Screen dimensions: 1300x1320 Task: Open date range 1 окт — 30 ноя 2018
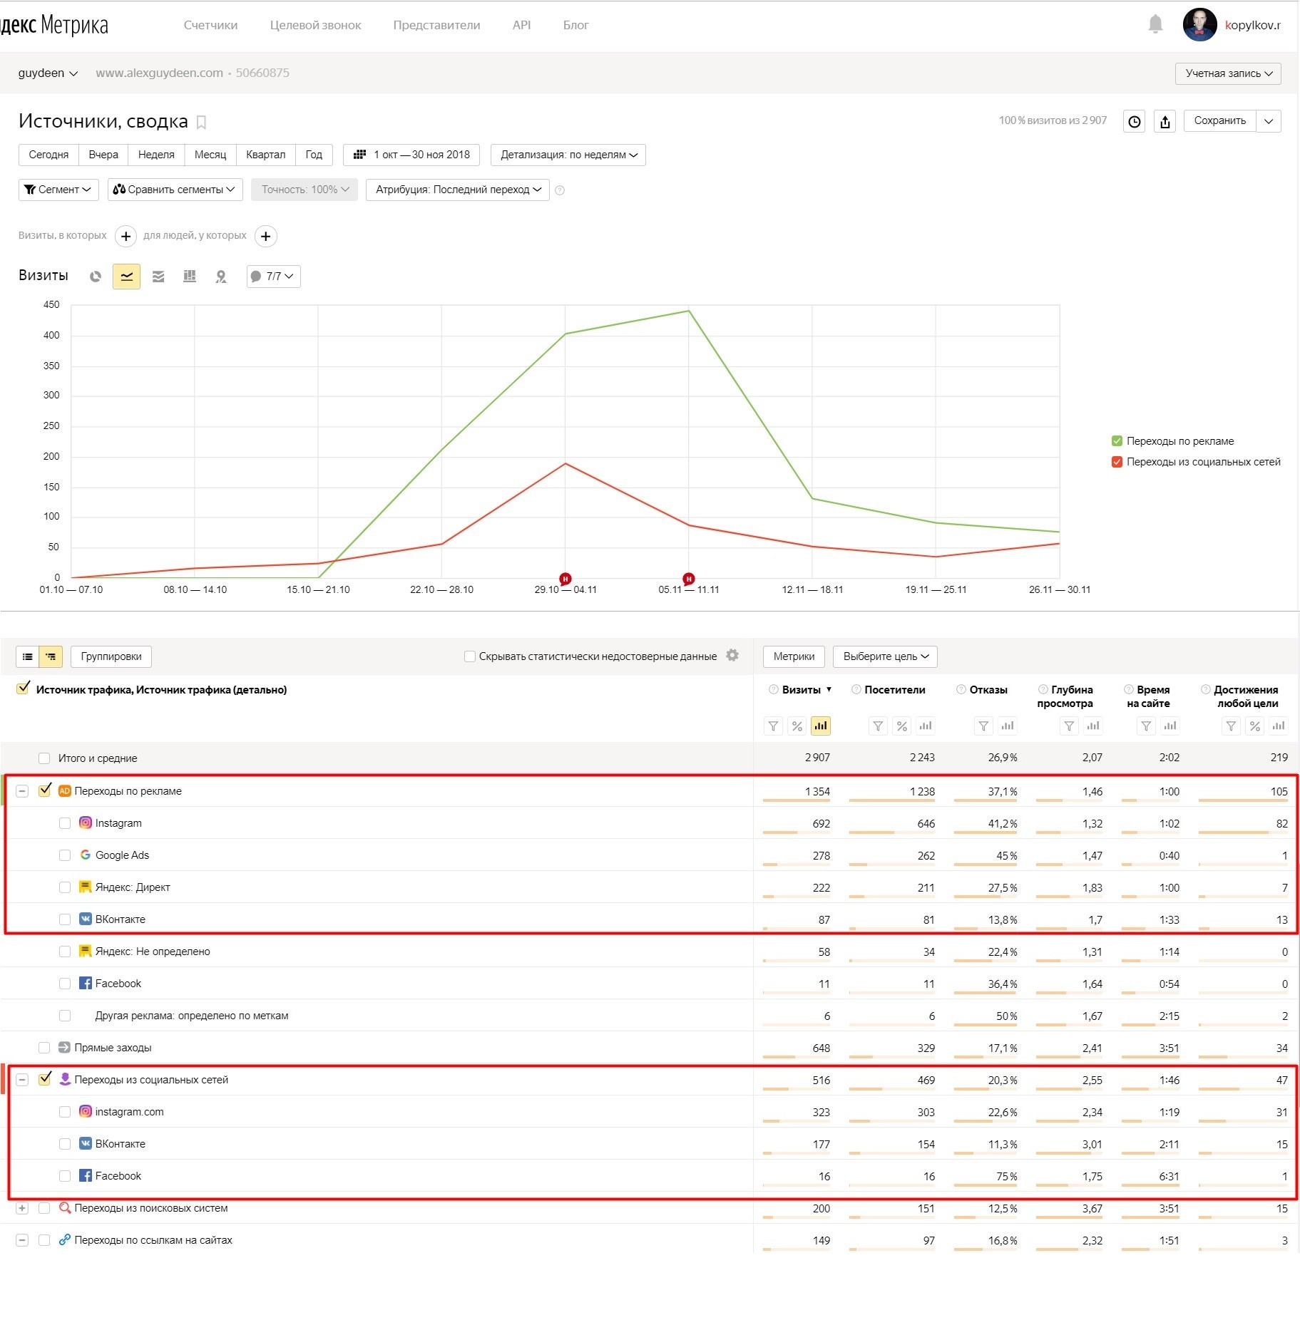[x=411, y=155]
